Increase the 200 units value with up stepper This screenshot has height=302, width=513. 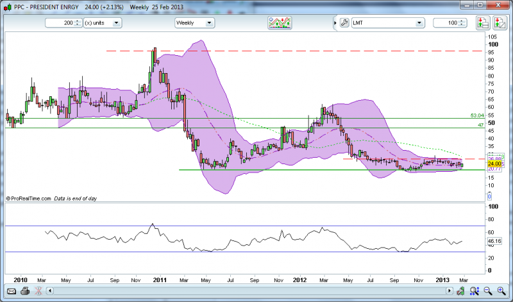78,21
